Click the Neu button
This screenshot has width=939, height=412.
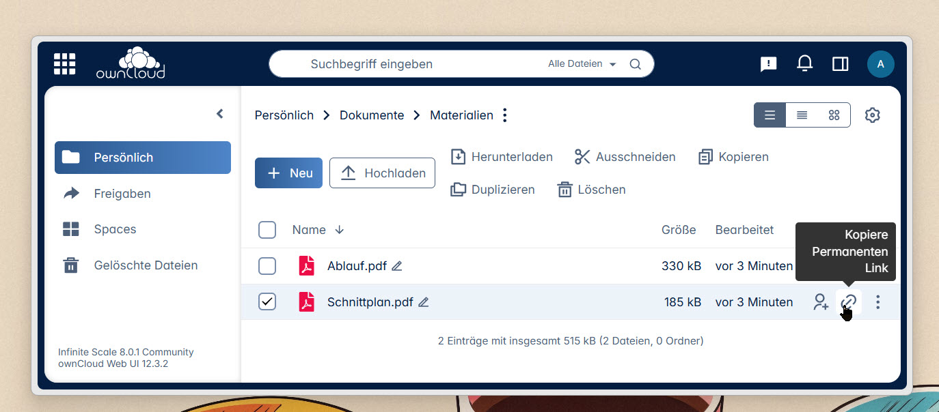(x=288, y=173)
